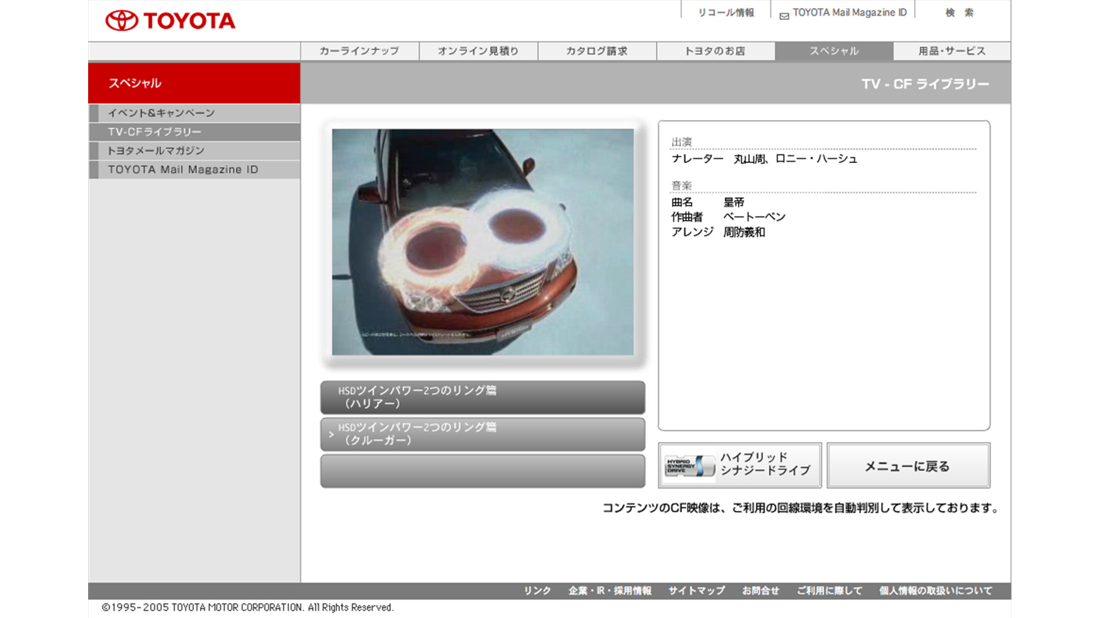The width and height of the screenshot is (1099, 618).
Task: Click the 音楽 section heading
Action: coord(682,185)
